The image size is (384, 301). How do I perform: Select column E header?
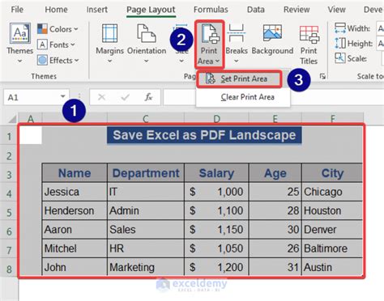(275, 119)
